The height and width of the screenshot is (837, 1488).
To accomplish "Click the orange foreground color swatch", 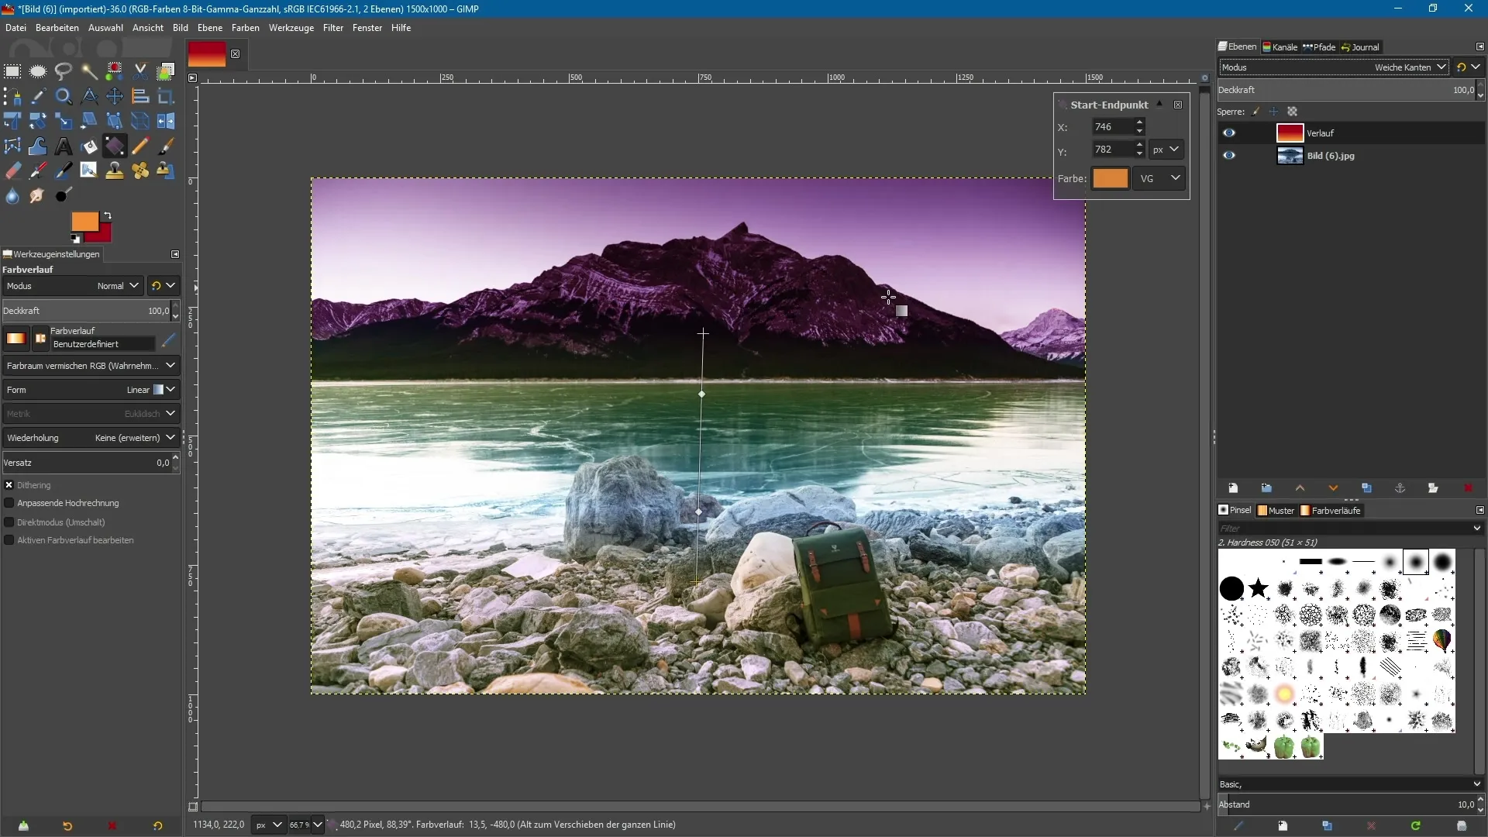I will [84, 222].
